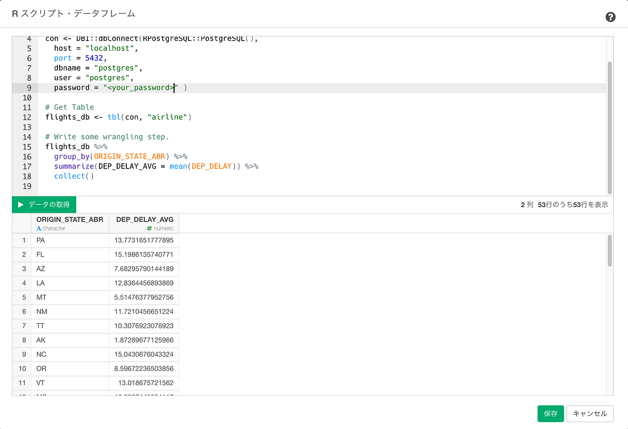The height and width of the screenshot is (429, 628).
Task: Click the flights_db tbl code line
Action: click(x=118, y=117)
